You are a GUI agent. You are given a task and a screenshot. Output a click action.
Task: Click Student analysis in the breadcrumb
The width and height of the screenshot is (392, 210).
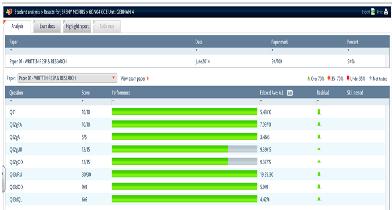coord(27,12)
